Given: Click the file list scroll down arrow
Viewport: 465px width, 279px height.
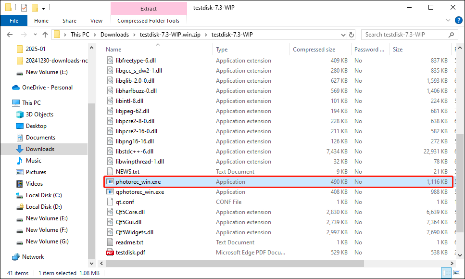Looking at the screenshot, I should 460,255.
